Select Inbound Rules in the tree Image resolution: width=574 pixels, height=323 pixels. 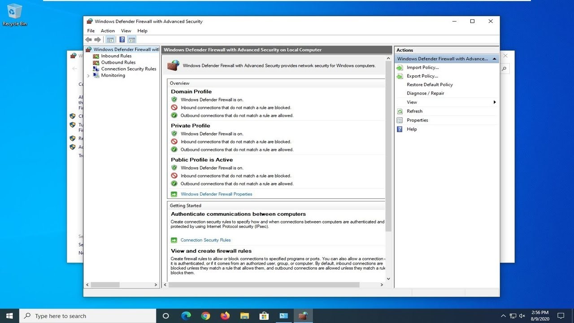(116, 56)
